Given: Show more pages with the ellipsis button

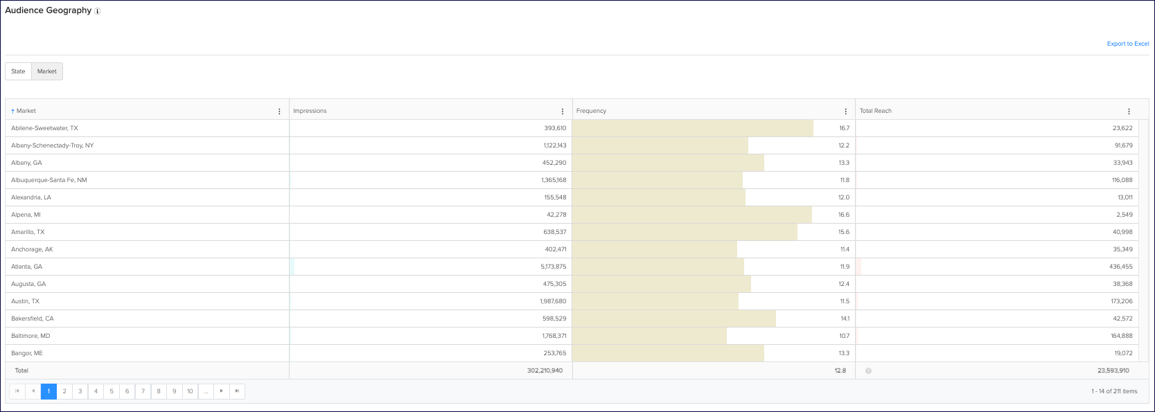Looking at the screenshot, I should 206,391.
